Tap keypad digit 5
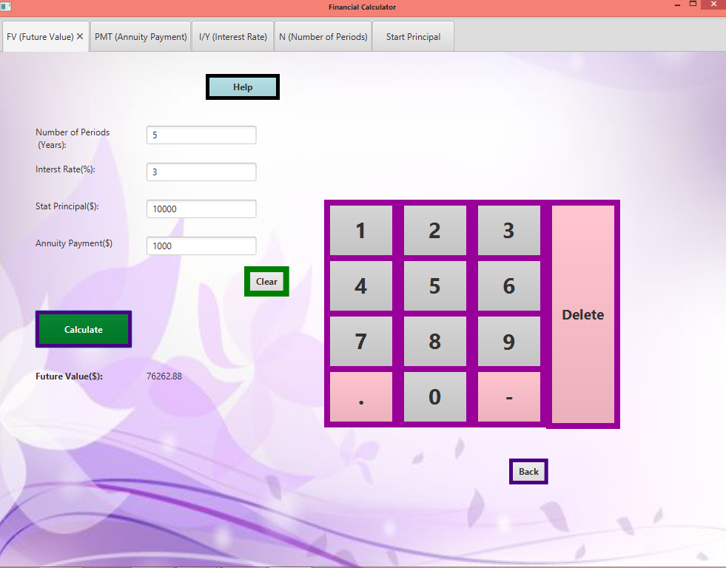This screenshot has height=568, width=726. coord(434,286)
